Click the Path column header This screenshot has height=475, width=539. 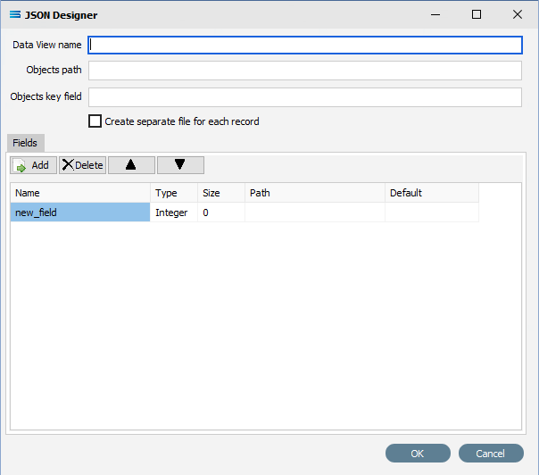[315, 193]
